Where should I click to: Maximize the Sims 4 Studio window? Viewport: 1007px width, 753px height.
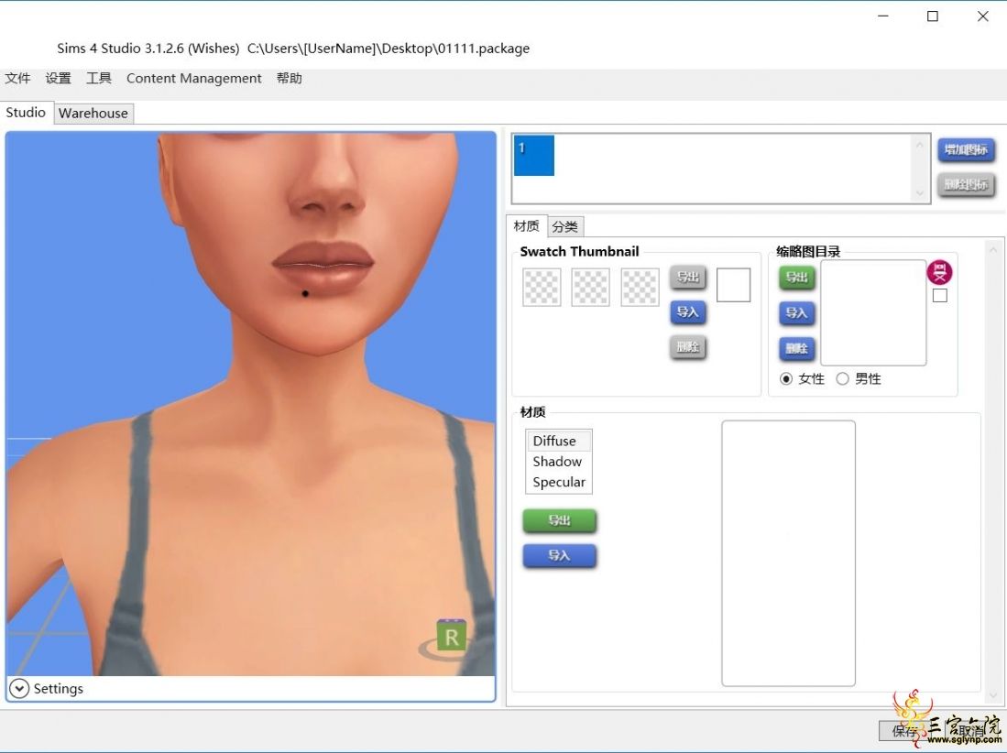tap(933, 16)
